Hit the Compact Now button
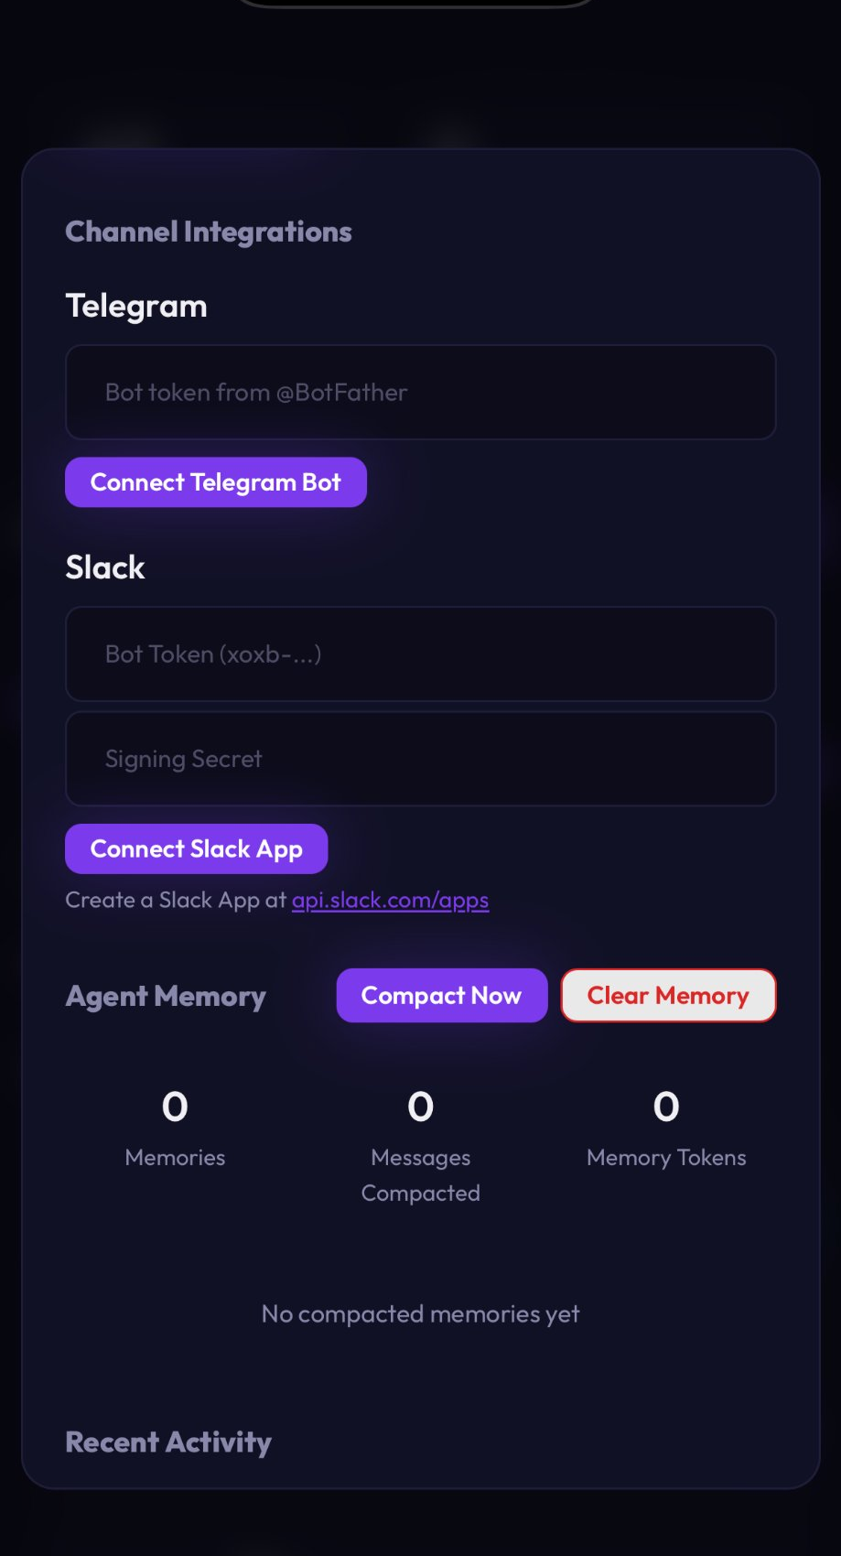The height and width of the screenshot is (1556, 841). 441,996
